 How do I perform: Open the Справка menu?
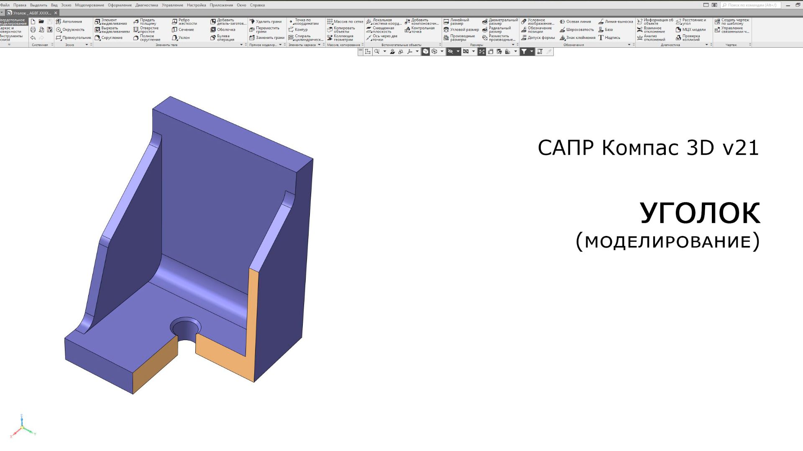click(257, 5)
